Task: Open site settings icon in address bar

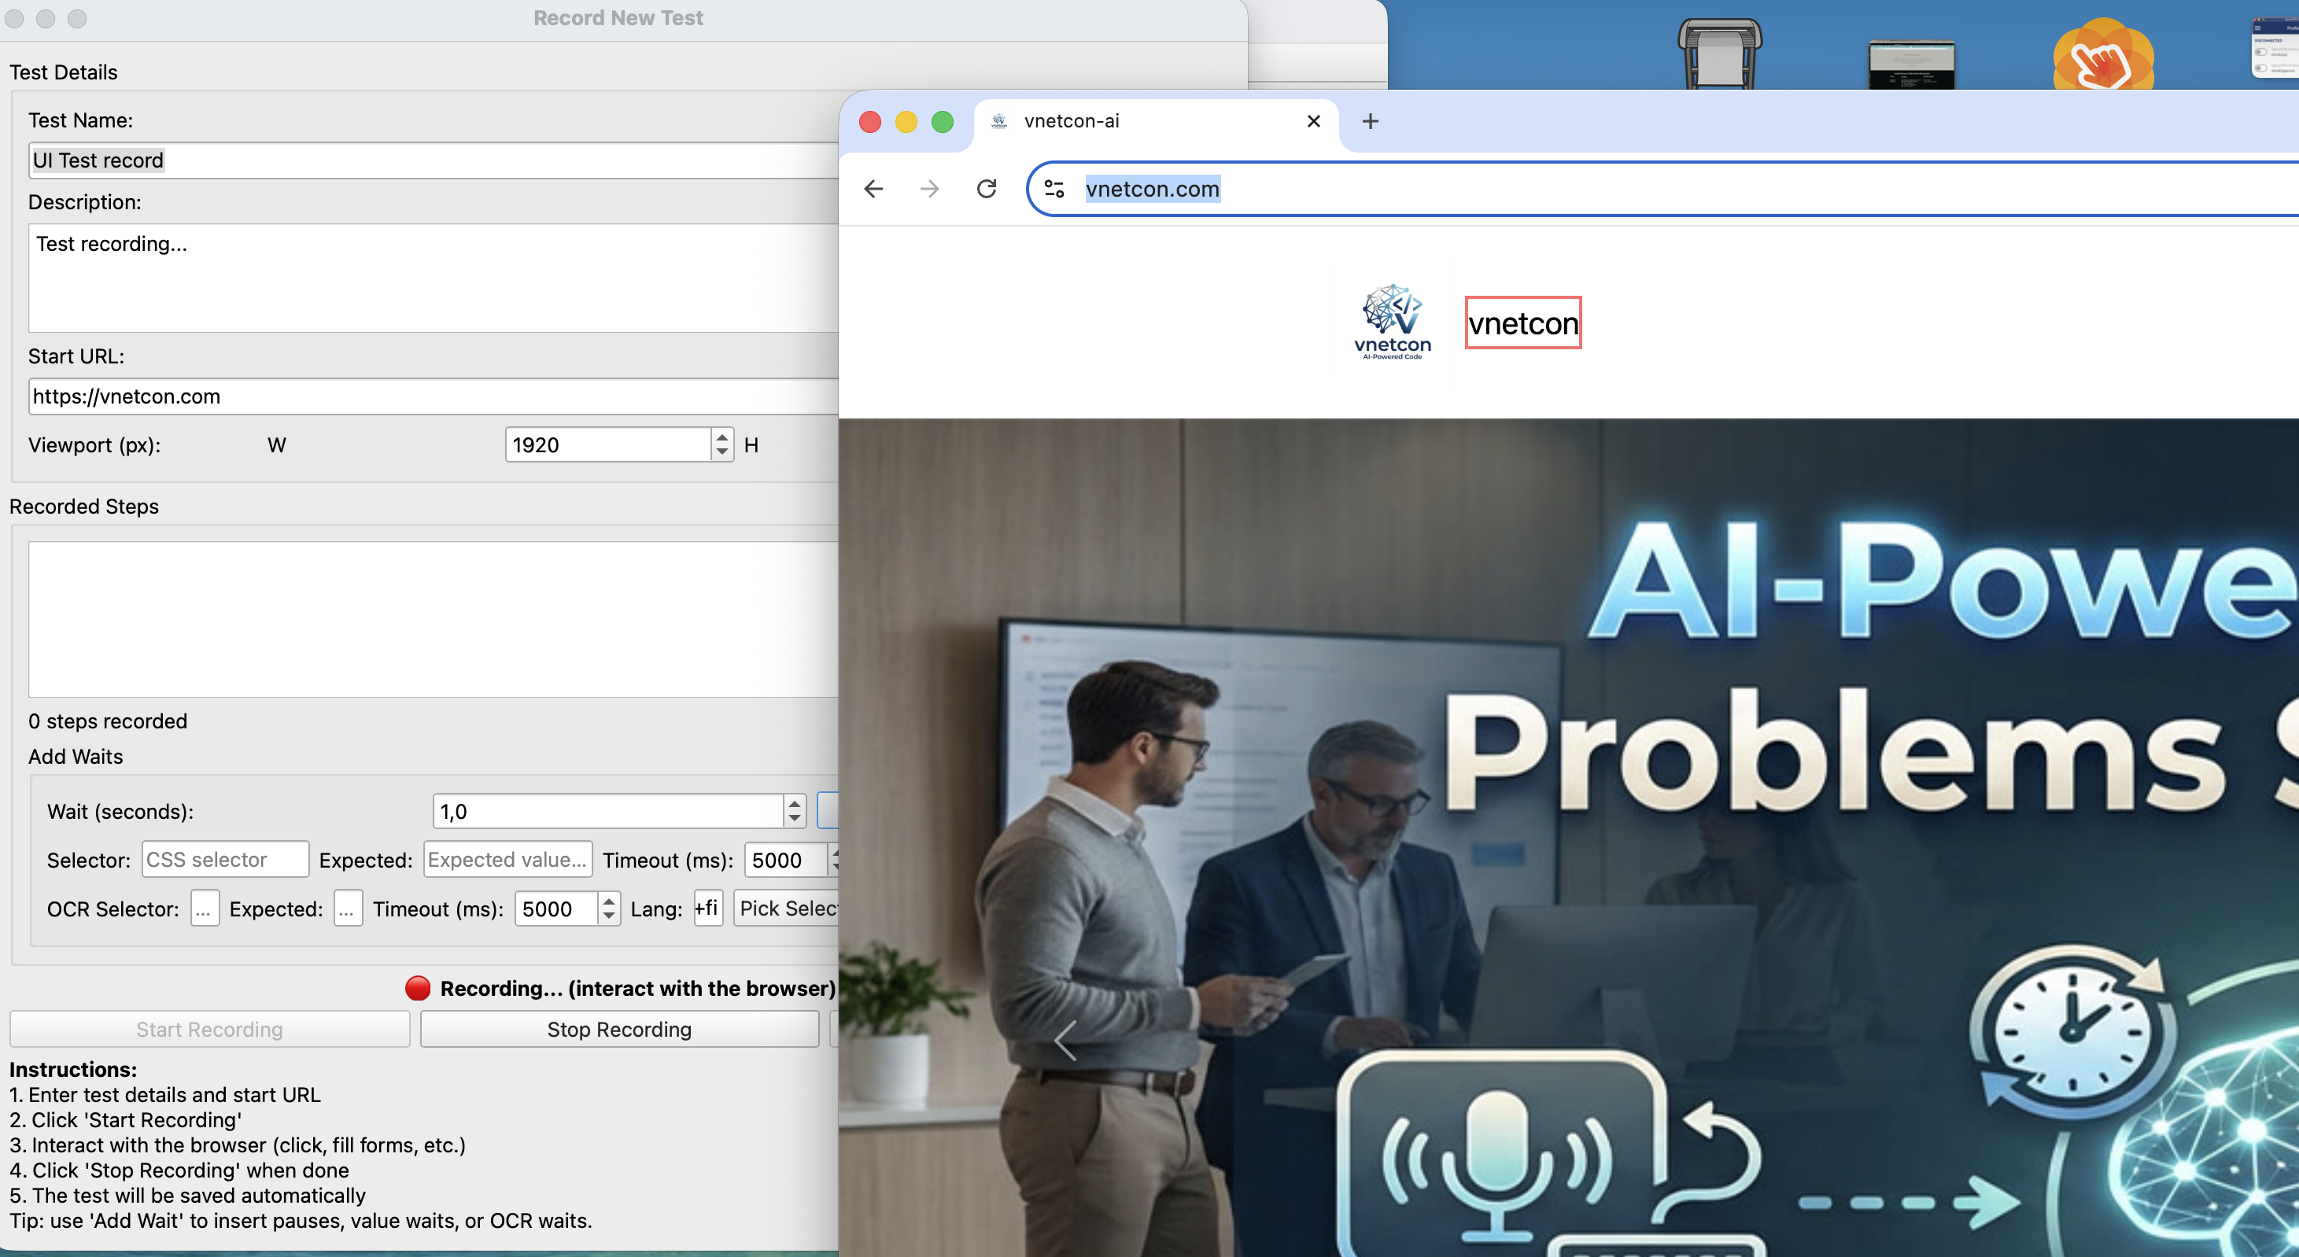Action: [1054, 188]
